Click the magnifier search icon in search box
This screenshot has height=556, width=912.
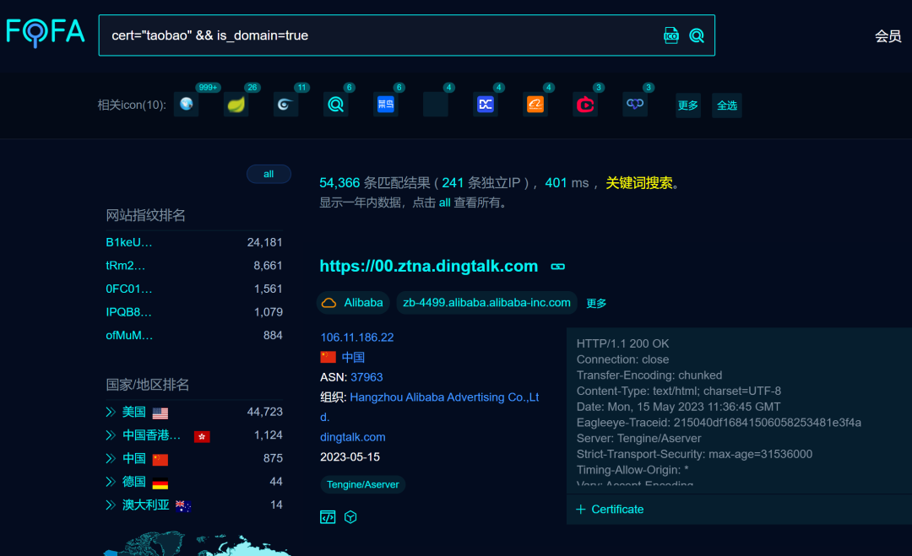pos(696,35)
